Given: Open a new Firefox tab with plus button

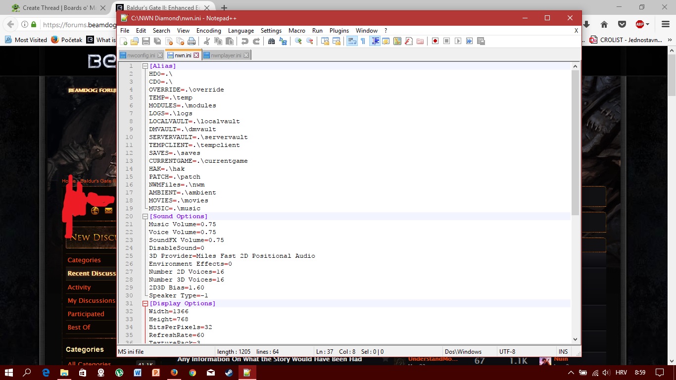Looking at the screenshot, I should [224, 8].
